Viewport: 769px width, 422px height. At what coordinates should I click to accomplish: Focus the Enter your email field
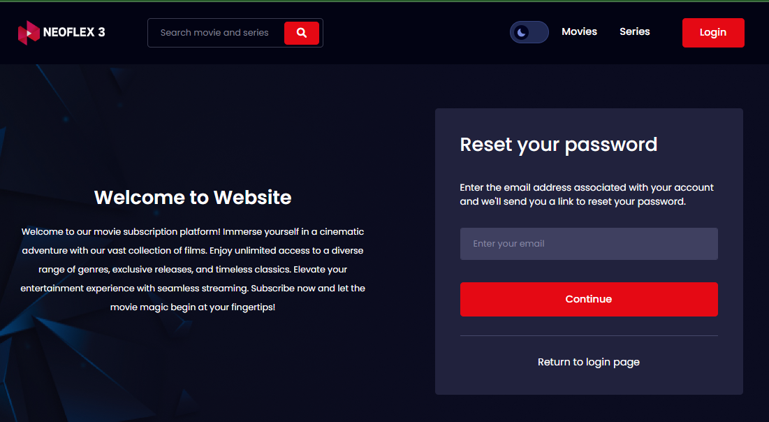coord(589,243)
